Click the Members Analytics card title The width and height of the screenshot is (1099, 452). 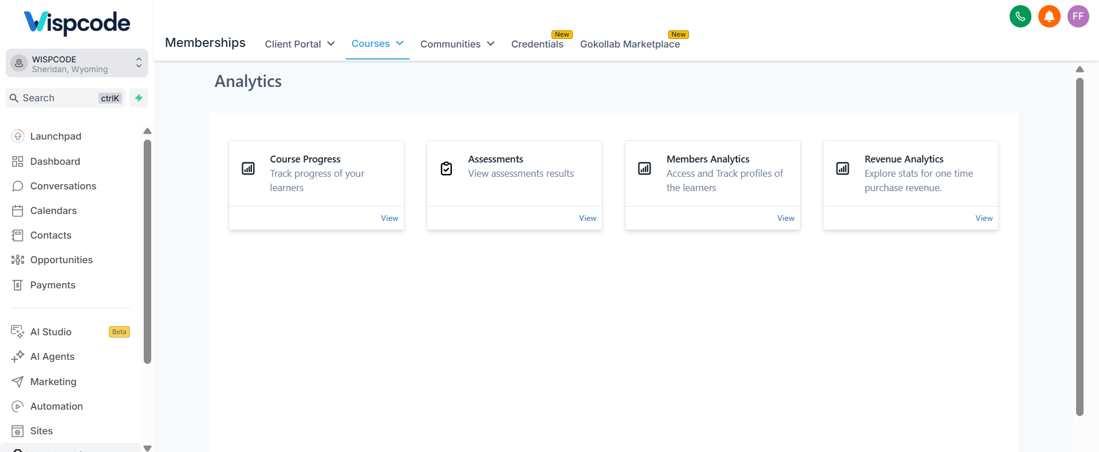tap(708, 159)
